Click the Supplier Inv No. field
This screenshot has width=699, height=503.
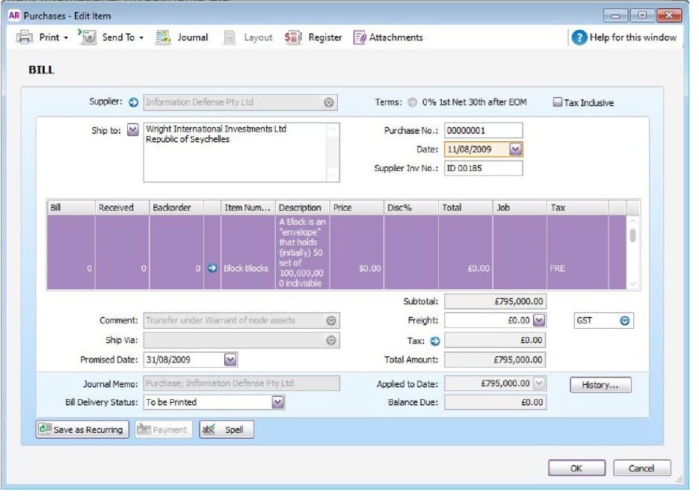482,168
